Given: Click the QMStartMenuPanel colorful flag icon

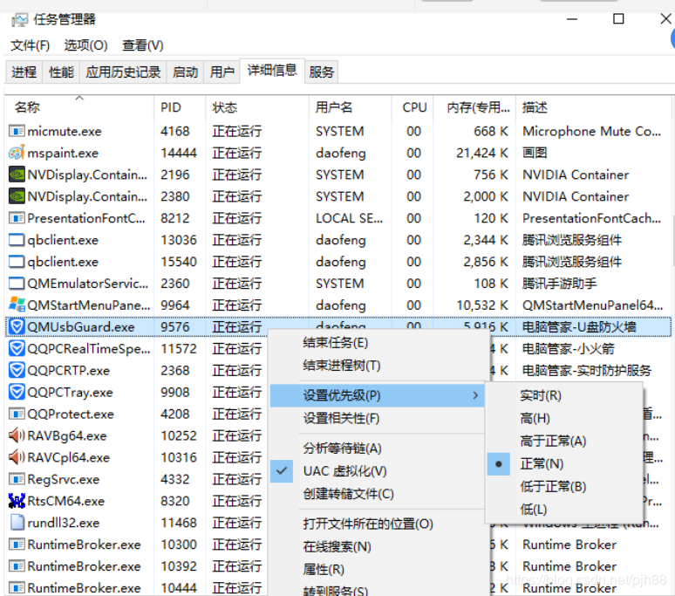Looking at the screenshot, I should pos(17,305).
